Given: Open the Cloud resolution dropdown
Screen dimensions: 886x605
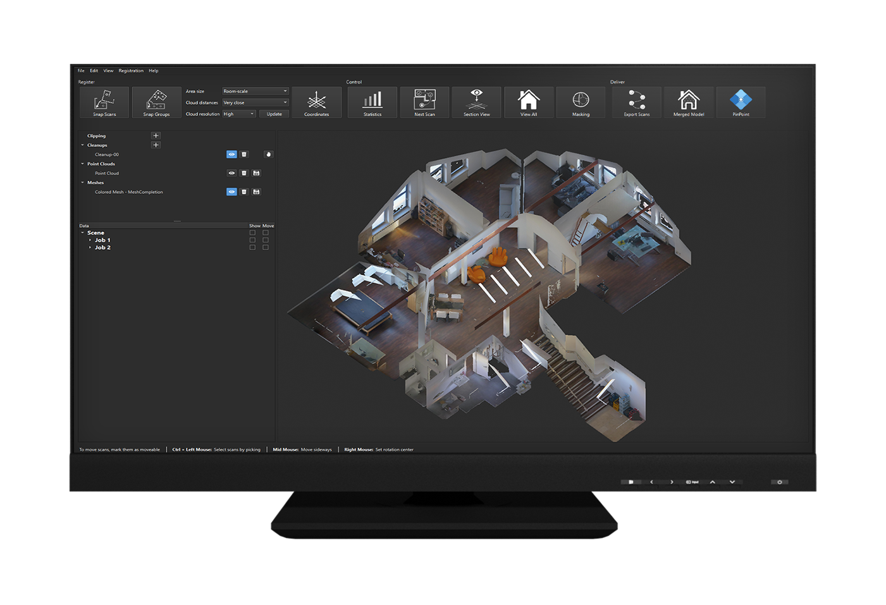Looking at the screenshot, I should [x=238, y=114].
